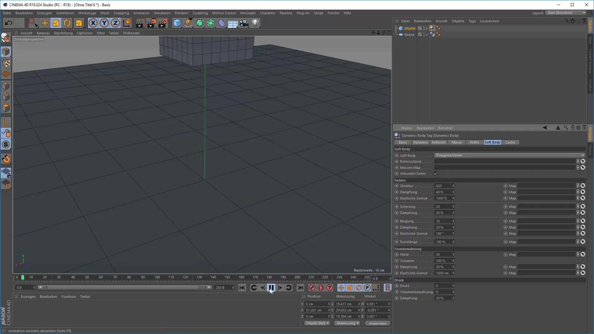This screenshot has width=594, height=334.
Task: Click the Dämpfung 48 % field
Action: (x=444, y=192)
